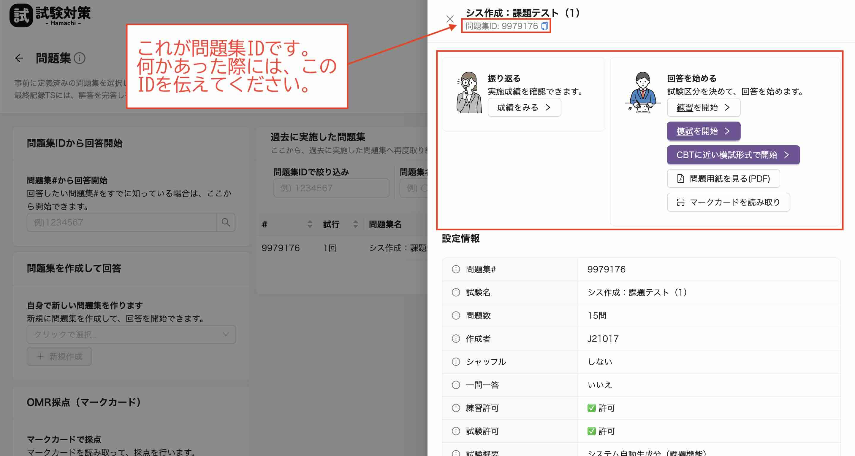The image size is (855, 456).
Task: Click the green 練習許可 checkmark
Action: (x=591, y=408)
